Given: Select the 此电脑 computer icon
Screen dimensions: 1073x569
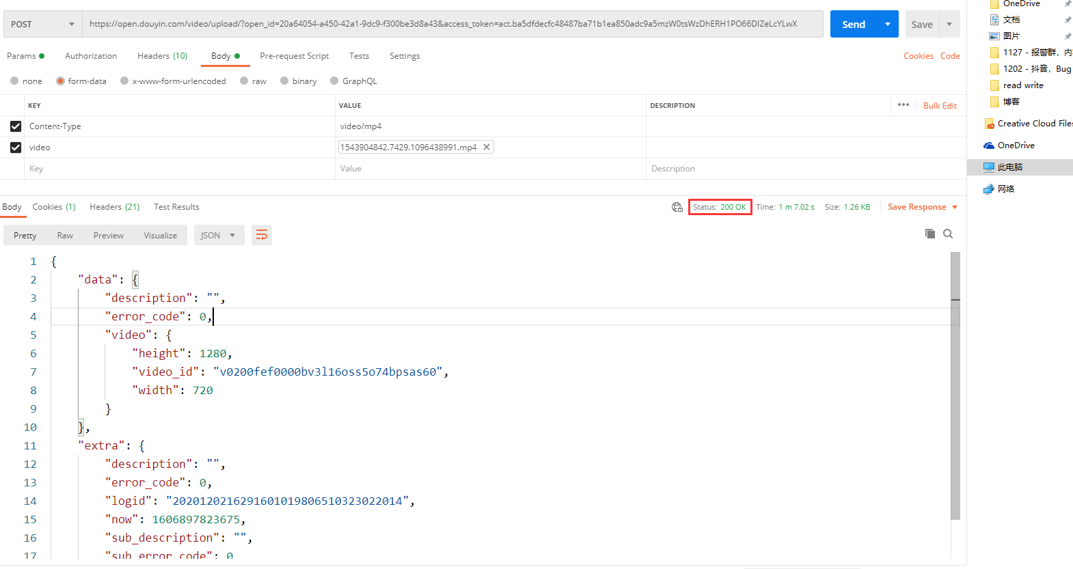Looking at the screenshot, I should point(989,167).
